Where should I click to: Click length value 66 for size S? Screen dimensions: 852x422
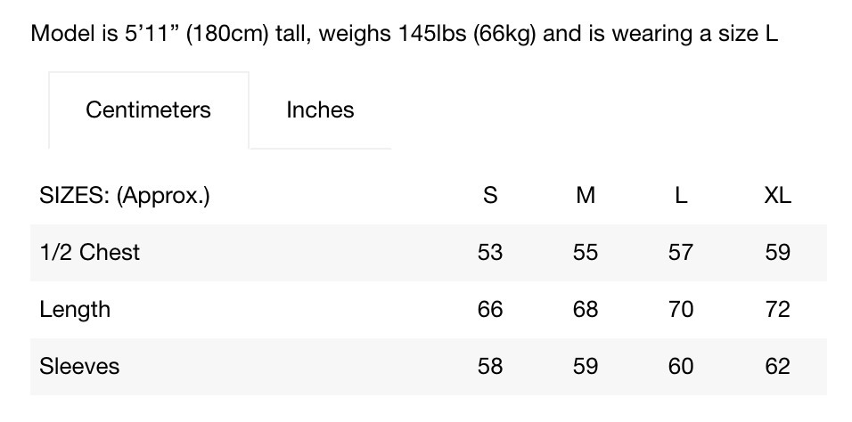click(490, 310)
